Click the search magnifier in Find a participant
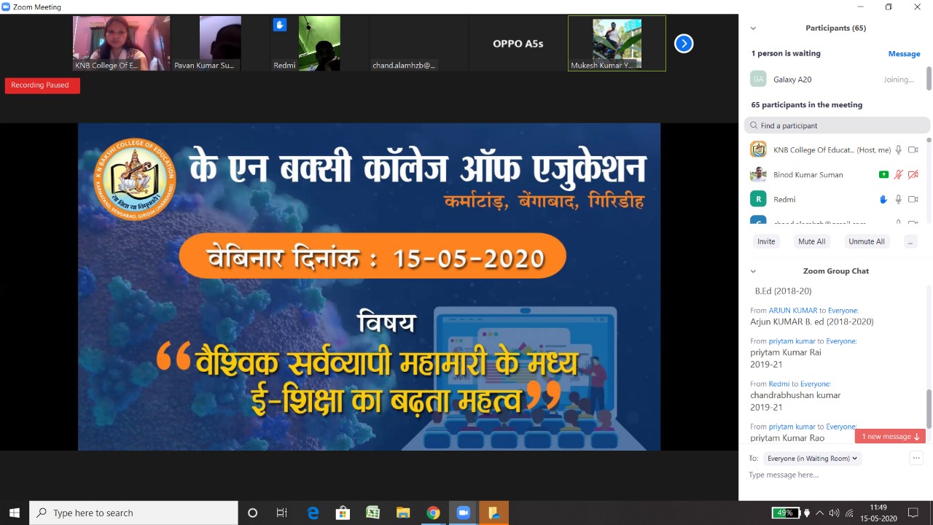The image size is (933, 525). (754, 125)
